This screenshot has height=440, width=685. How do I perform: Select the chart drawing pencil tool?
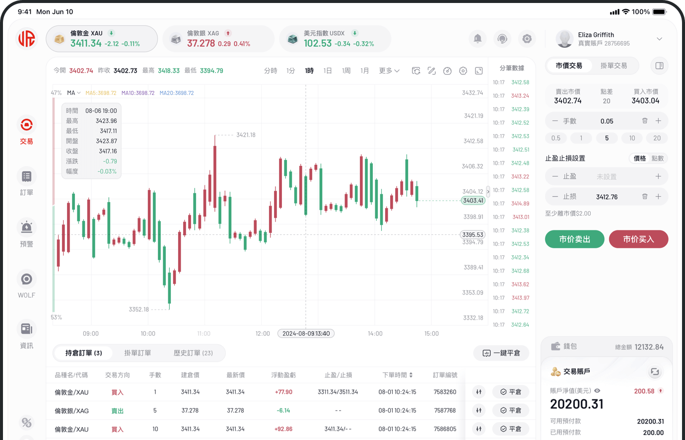point(432,71)
